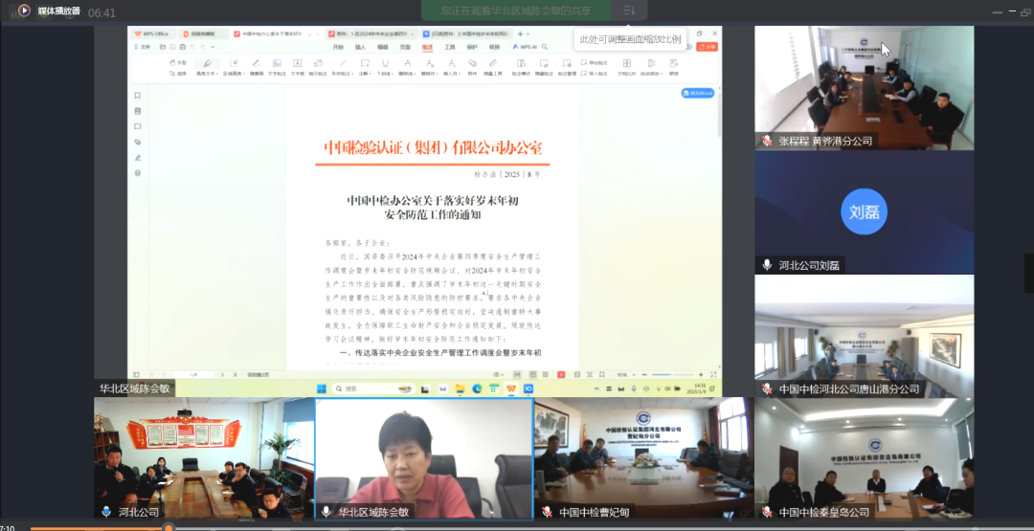The width and height of the screenshot is (1034, 531).
Task: Attach a file with the paperclip tool
Action: (x=472, y=68)
